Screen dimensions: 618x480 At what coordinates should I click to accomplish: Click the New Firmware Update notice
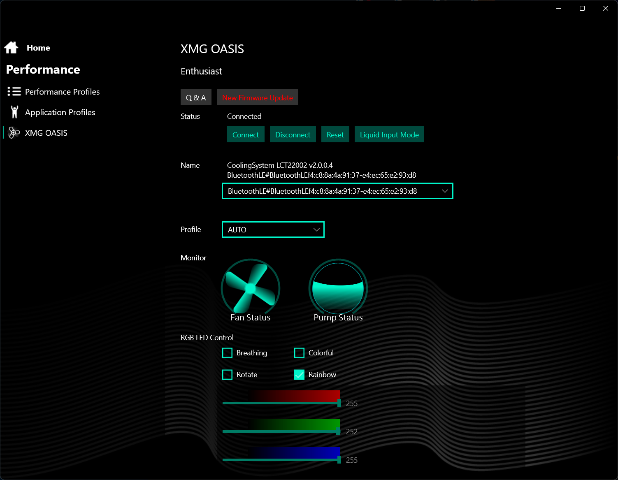258,97
